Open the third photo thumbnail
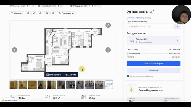Screen dimensions: 191x107 pyautogui.click(x=32, y=85)
